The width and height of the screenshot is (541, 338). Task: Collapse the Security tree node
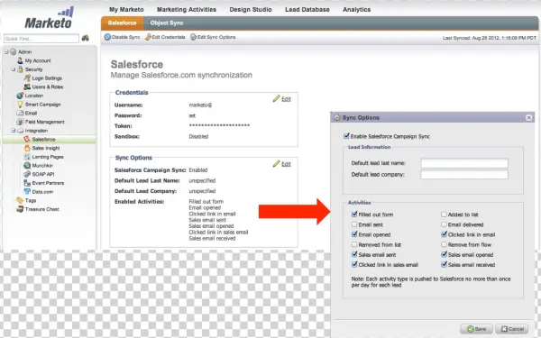[14, 69]
